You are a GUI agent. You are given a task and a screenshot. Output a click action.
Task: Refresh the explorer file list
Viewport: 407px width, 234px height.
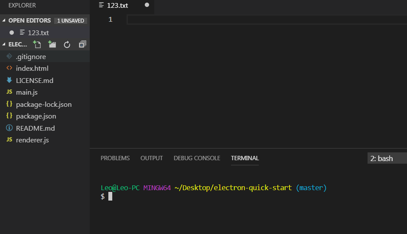67,45
